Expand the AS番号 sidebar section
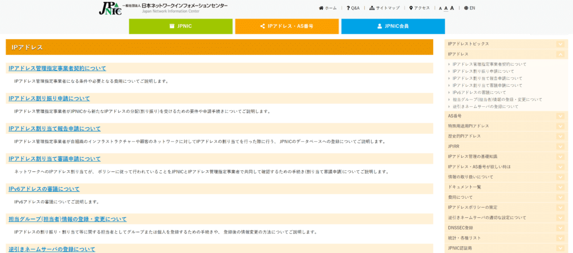Screen dimensions: 573x253 click(x=560, y=116)
